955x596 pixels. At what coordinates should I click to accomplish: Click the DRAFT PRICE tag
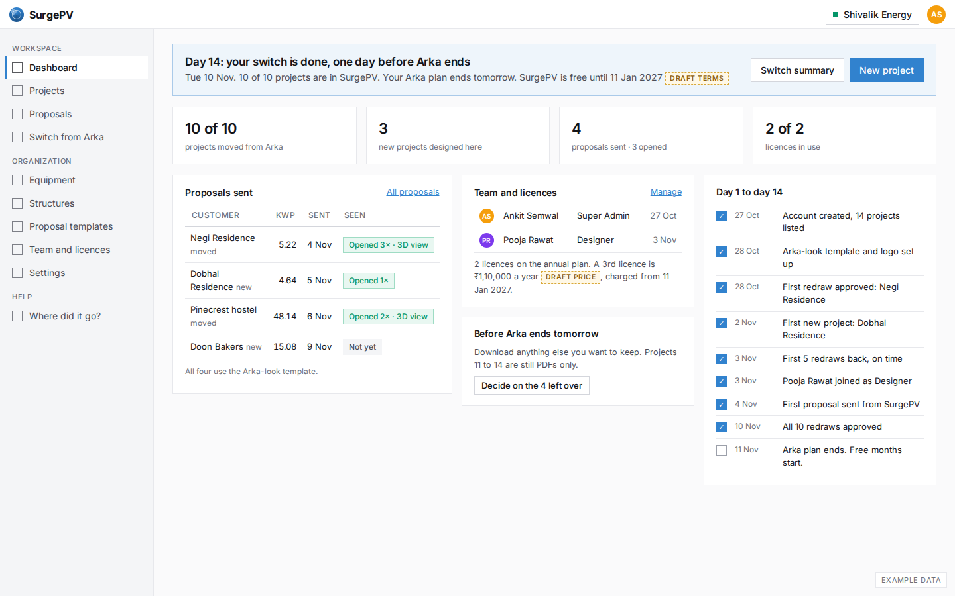tap(571, 277)
